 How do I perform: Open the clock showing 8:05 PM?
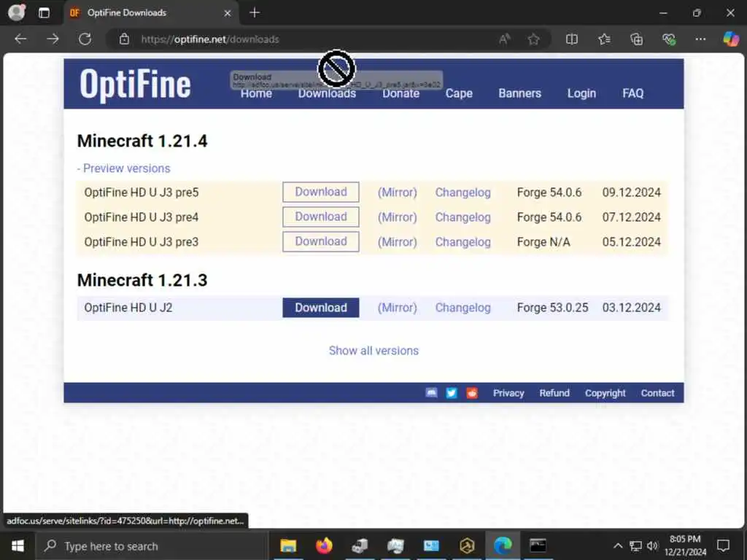point(685,545)
